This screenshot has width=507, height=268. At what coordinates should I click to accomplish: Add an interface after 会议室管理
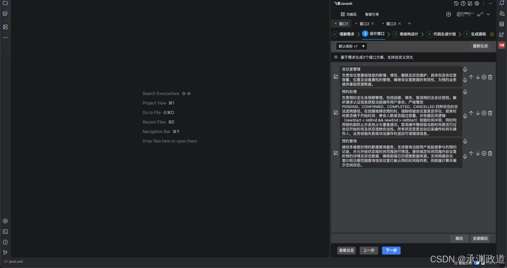coord(484,77)
